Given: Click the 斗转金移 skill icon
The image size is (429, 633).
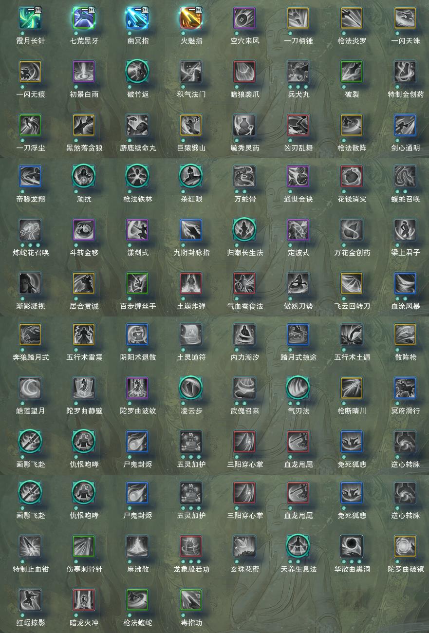Looking at the screenshot, I should tap(84, 230).
